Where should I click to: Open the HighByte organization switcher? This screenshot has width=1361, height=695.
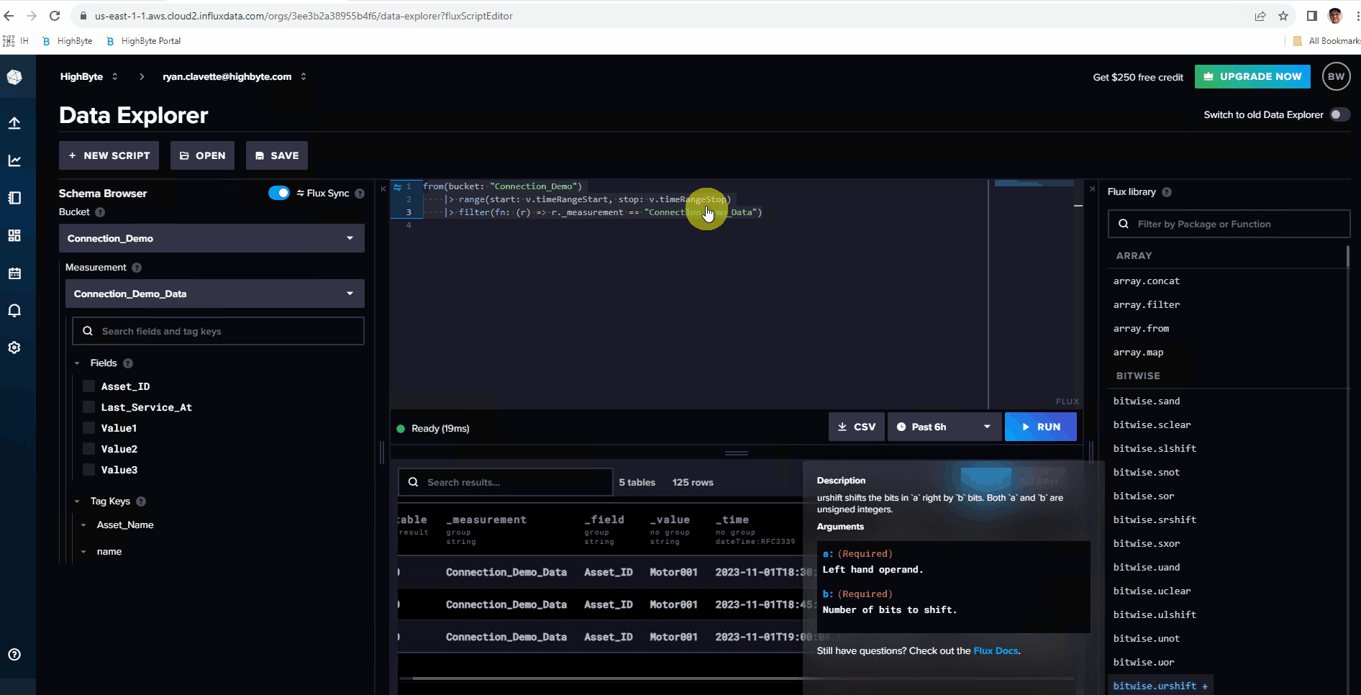point(88,76)
